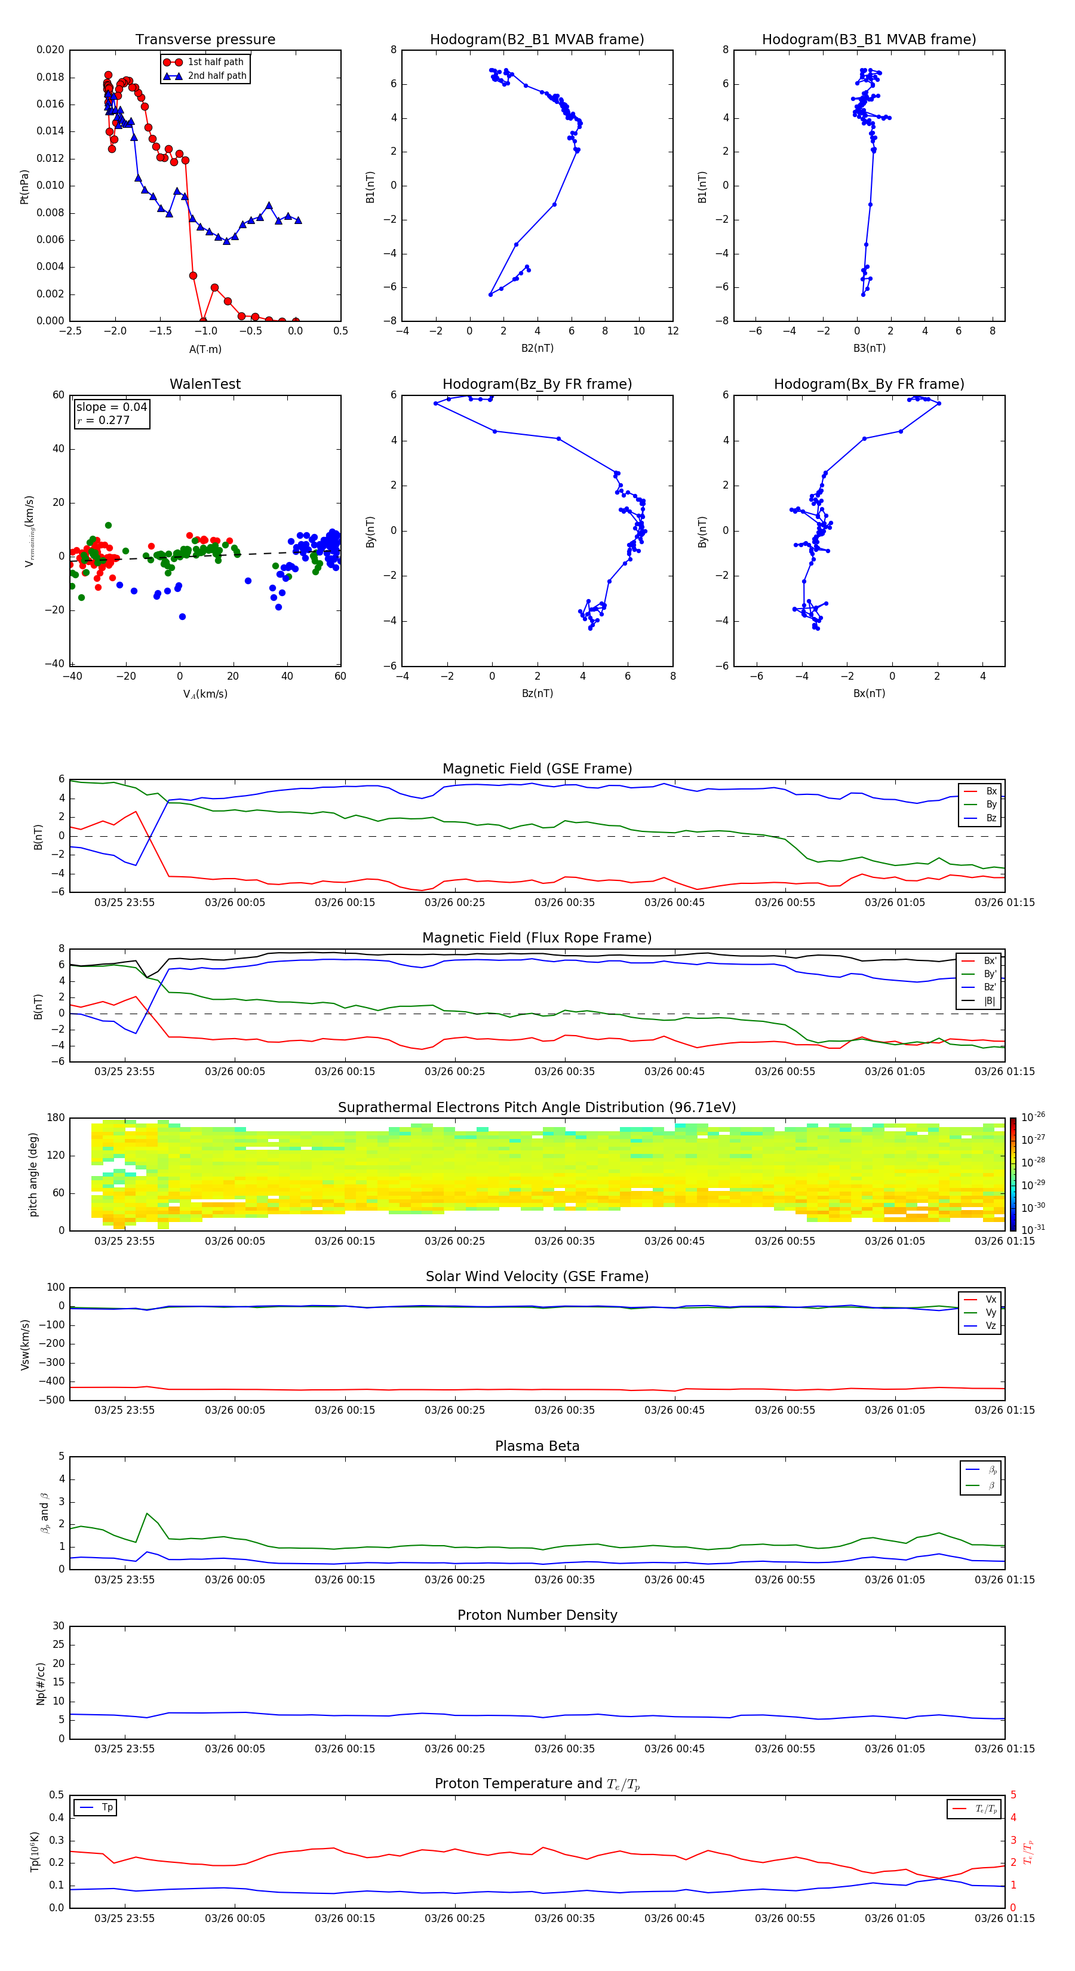Viewport: 1075px width, 1971px height.
Task: Click the B3(nT) x-axis label
Action: coord(869,348)
